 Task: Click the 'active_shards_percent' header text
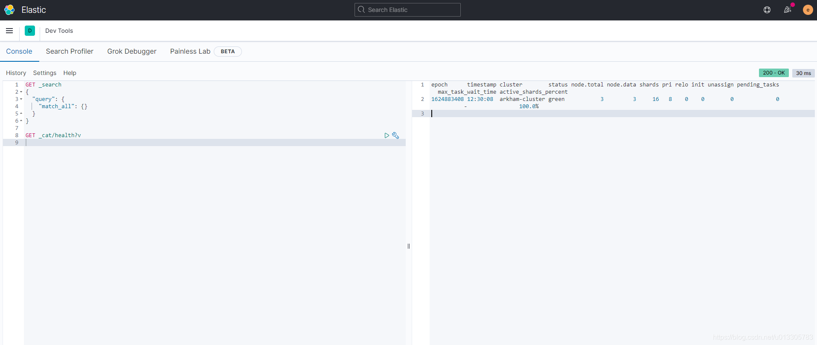534,92
